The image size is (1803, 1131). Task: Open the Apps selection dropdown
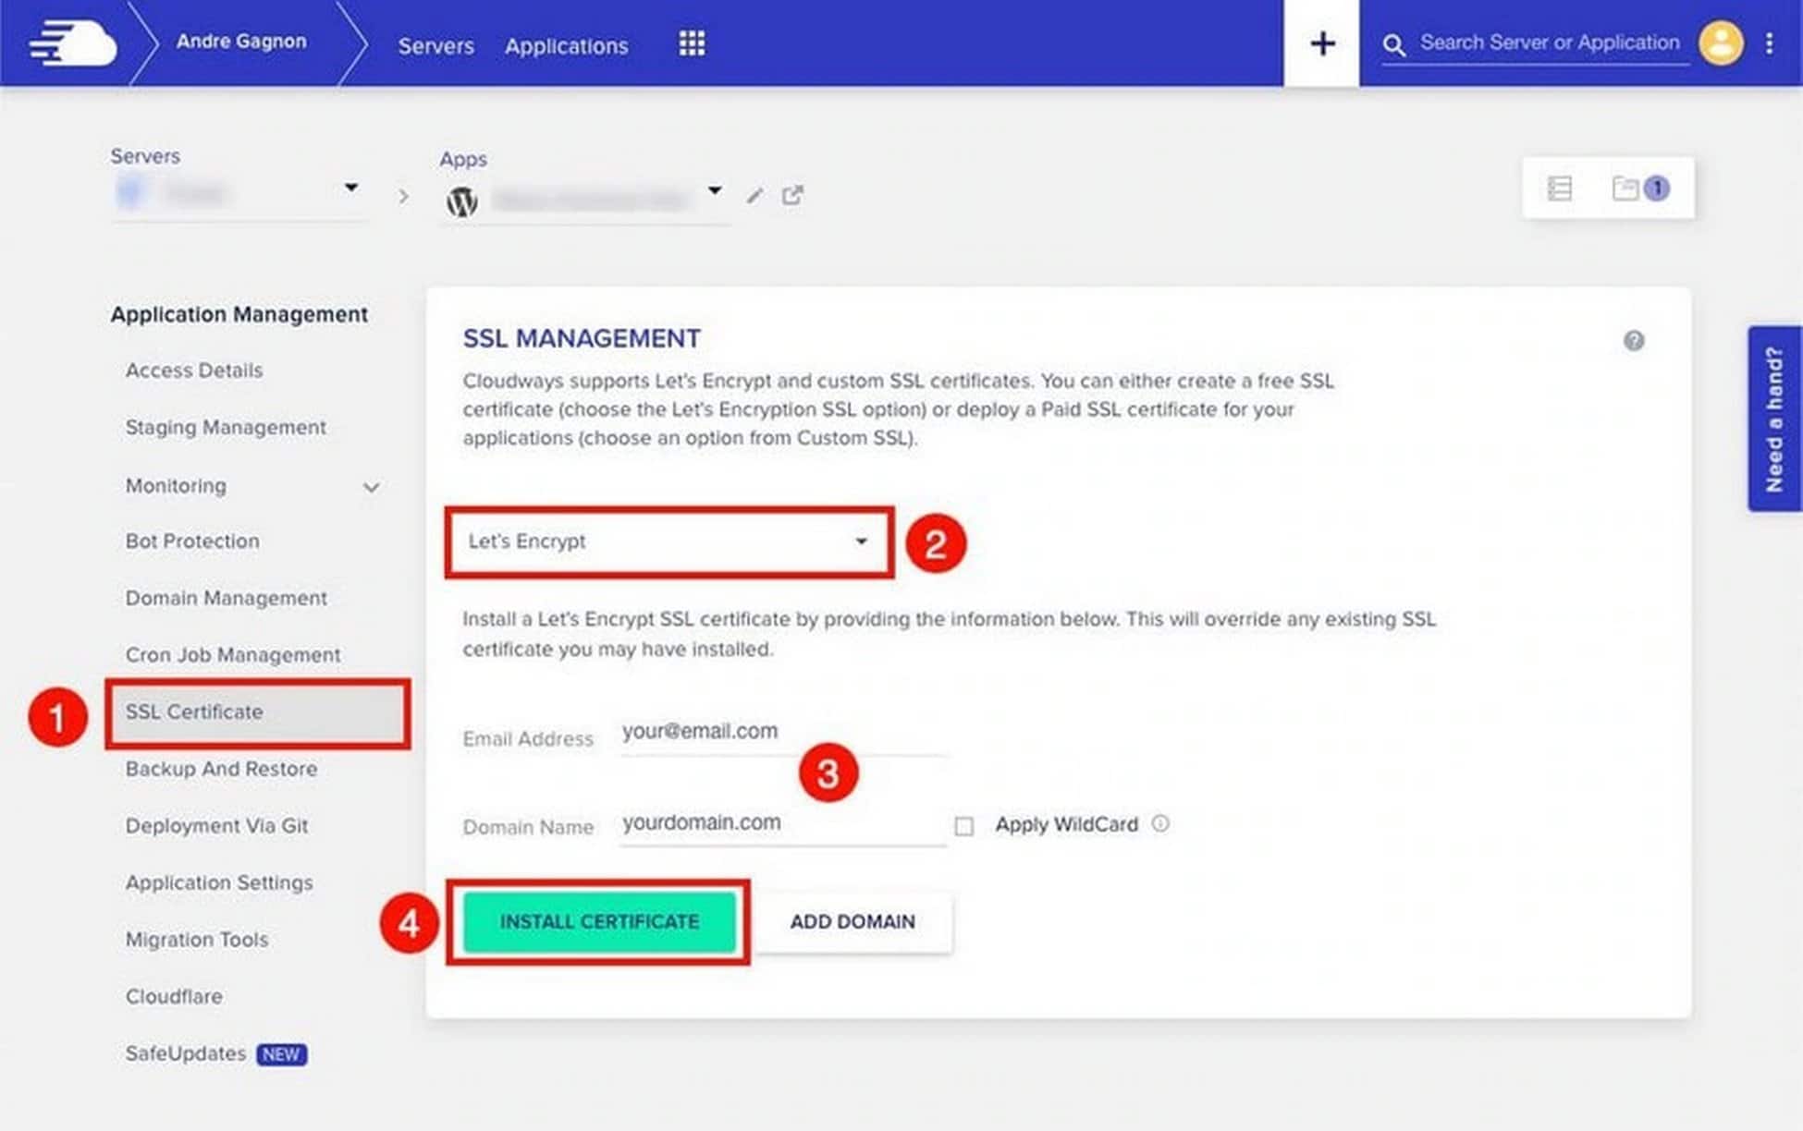point(714,191)
